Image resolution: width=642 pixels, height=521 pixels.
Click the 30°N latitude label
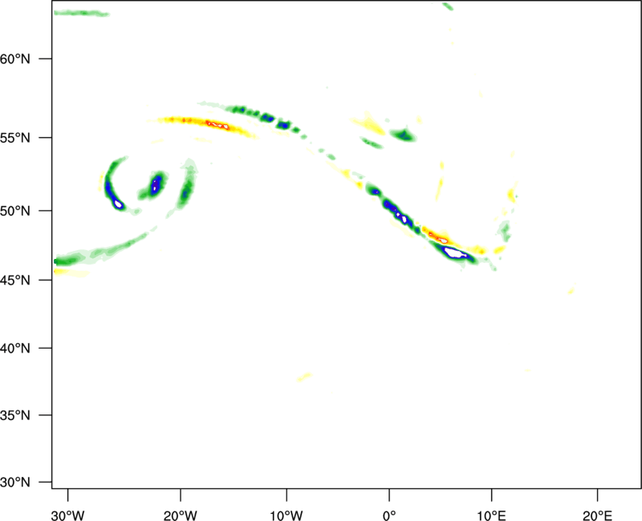pyautogui.click(x=15, y=483)
